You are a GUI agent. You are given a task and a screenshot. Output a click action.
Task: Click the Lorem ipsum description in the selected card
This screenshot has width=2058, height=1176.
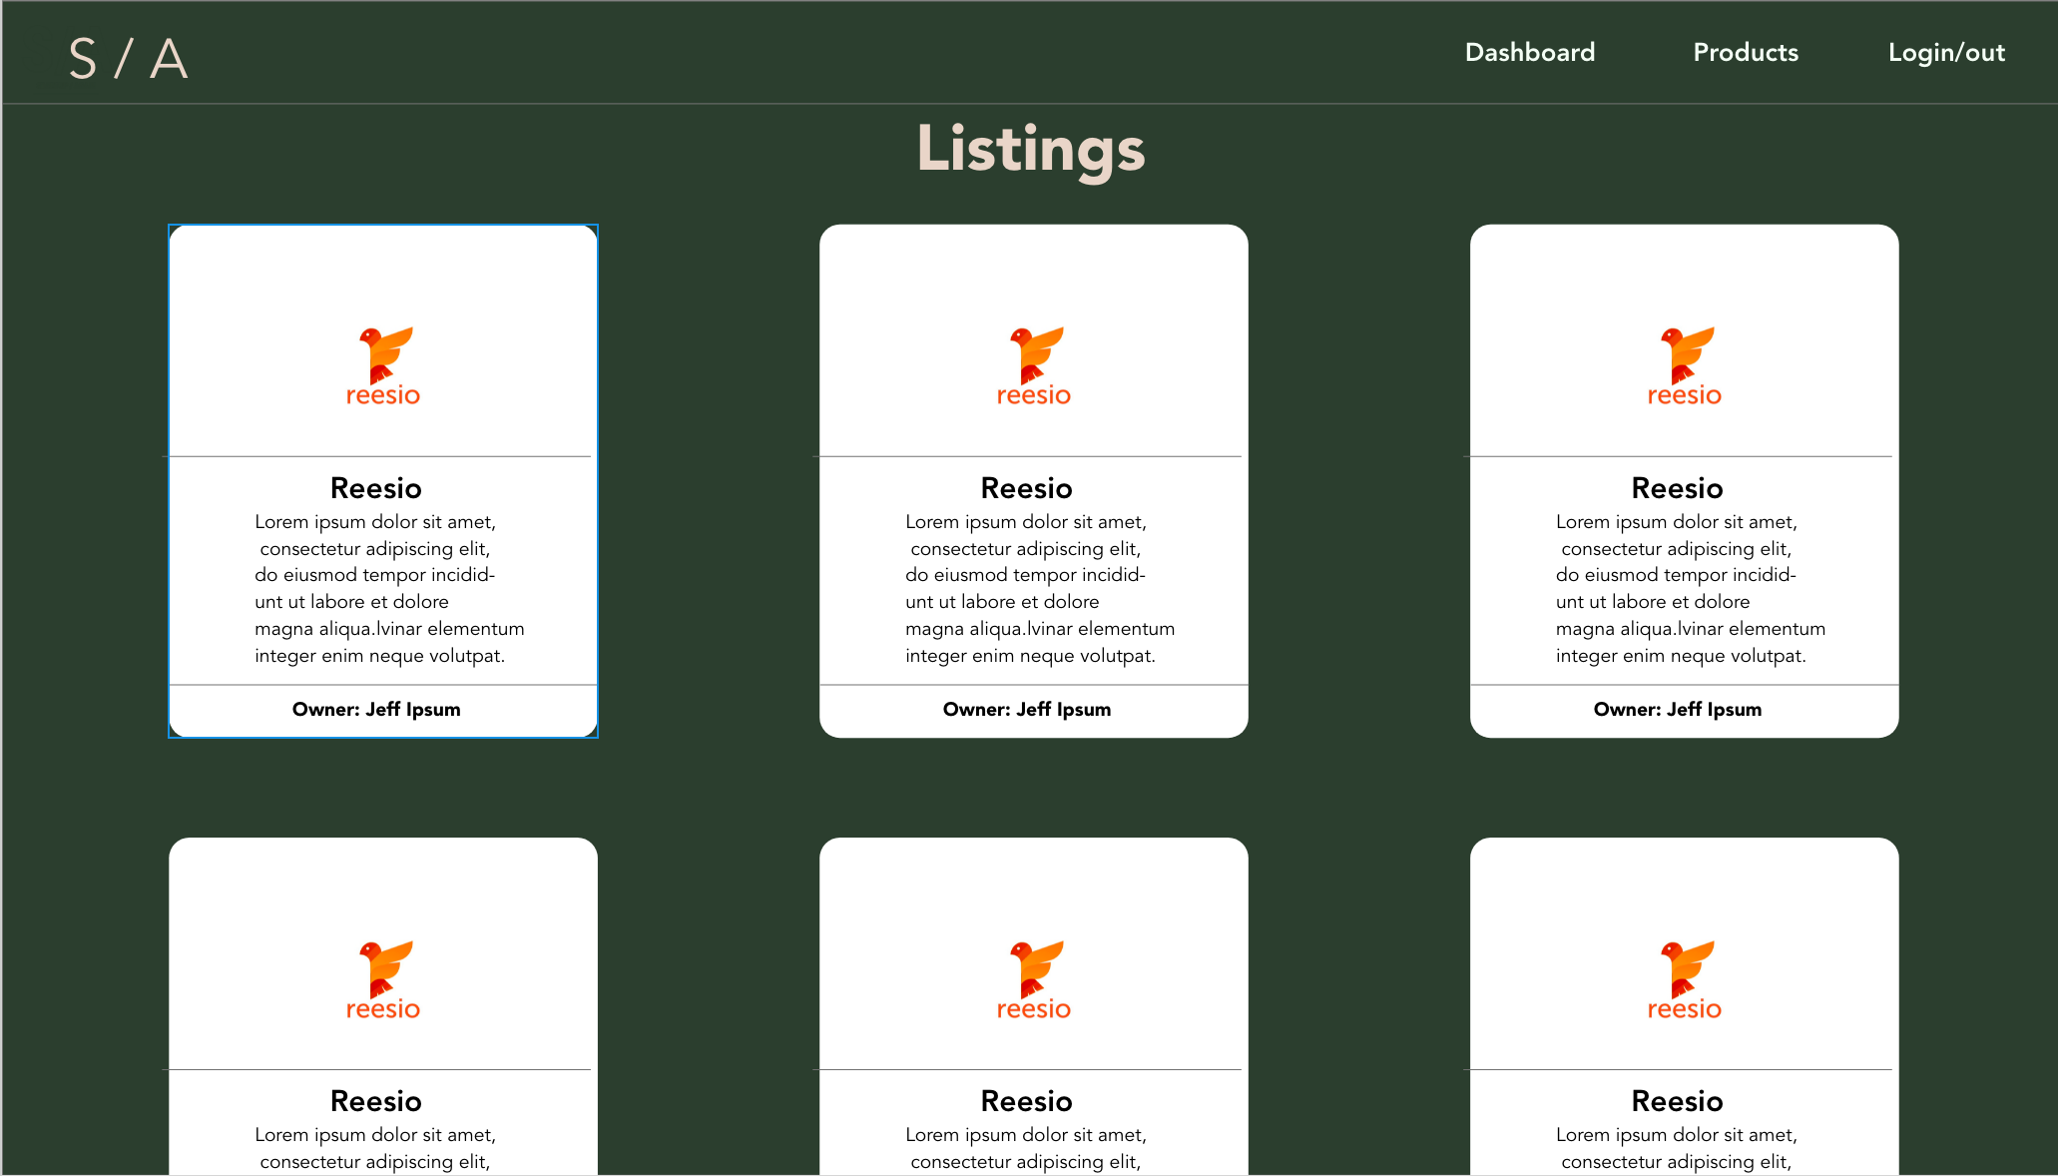point(389,589)
